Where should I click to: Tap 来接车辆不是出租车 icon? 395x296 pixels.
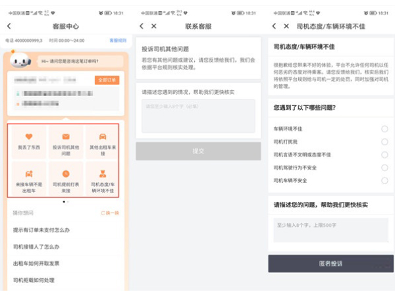tap(29, 173)
